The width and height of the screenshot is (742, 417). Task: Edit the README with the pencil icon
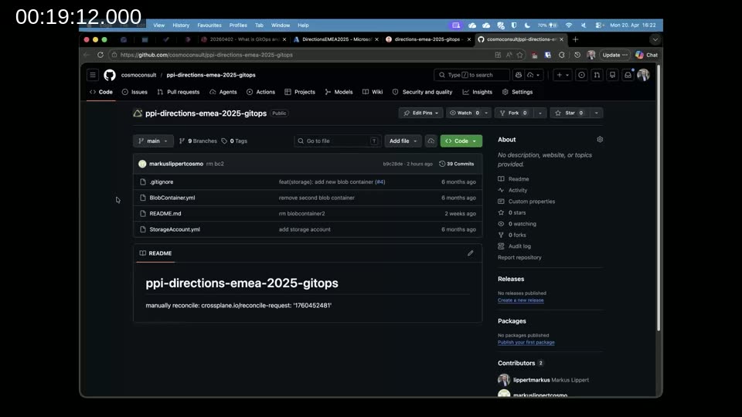coord(471,253)
